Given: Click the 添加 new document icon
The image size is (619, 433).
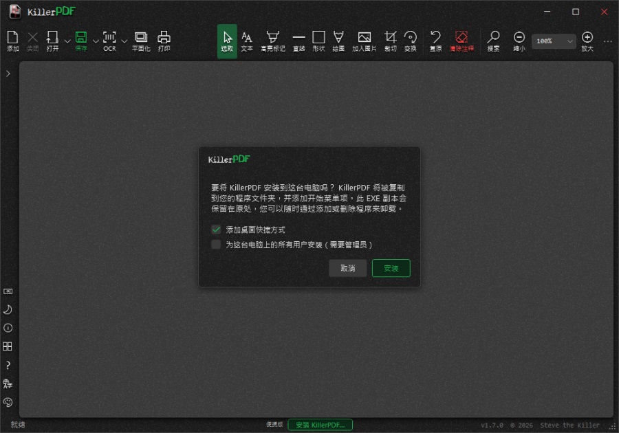Looking at the screenshot, I should point(12,41).
